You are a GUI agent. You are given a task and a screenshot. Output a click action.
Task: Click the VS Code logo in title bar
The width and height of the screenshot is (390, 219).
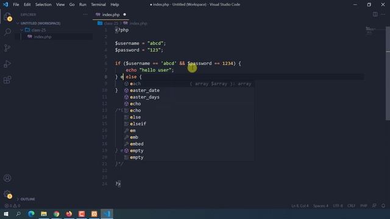[x=5, y=4]
